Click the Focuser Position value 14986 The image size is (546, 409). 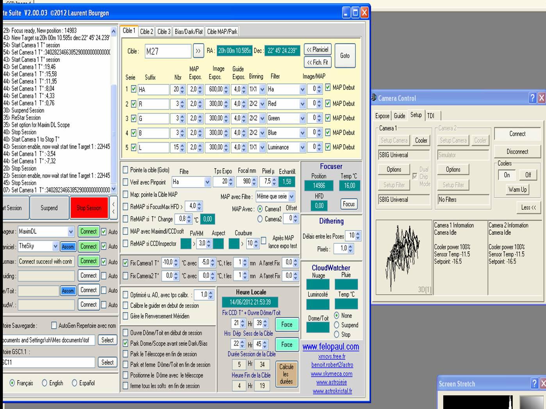[319, 186]
